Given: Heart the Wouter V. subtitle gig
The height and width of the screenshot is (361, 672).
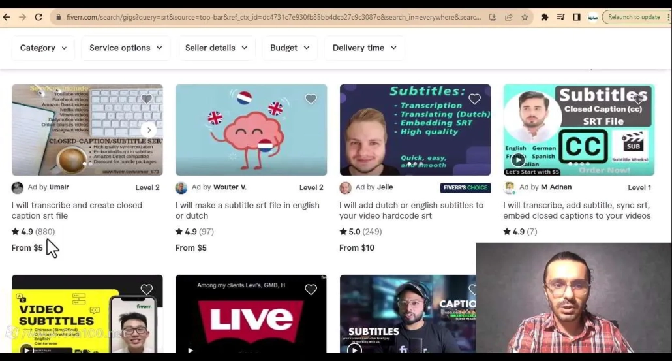Looking at the screenshot, I should click(311, 99).
